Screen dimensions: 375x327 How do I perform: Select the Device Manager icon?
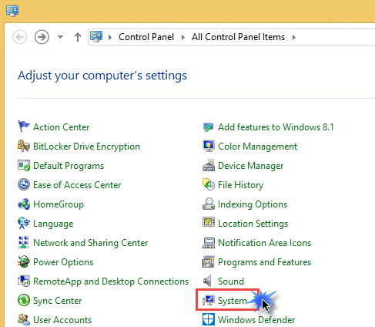(x=209, y=165)
